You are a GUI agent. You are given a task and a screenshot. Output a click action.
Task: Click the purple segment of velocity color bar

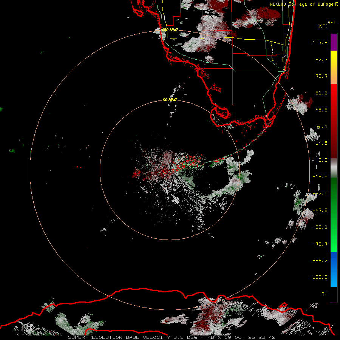tap(334, 42)
